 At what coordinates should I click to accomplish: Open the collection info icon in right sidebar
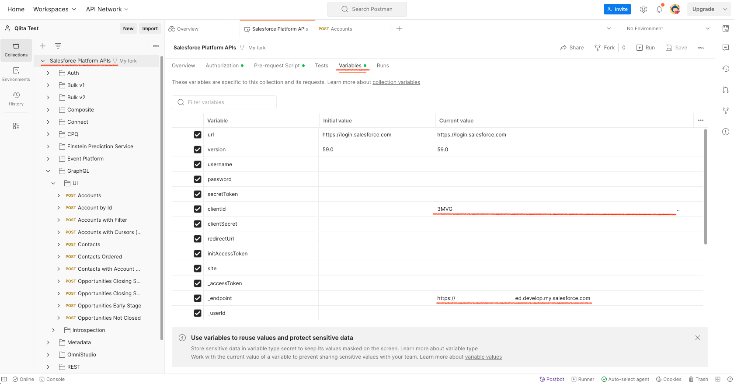point(726,132)
